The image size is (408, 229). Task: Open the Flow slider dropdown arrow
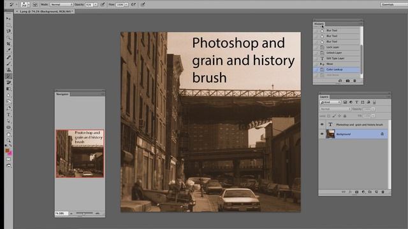coord(126,4)
